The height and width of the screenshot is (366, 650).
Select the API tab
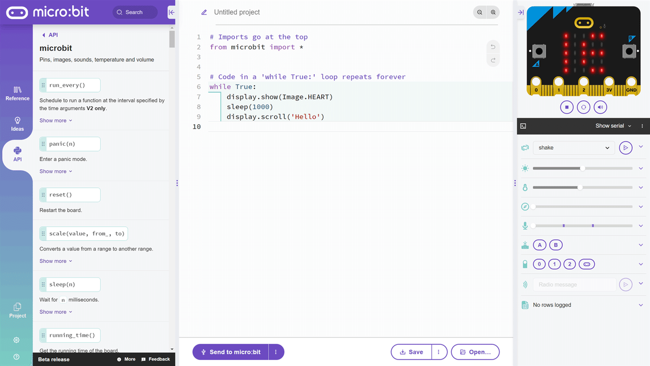coord(17,154)
